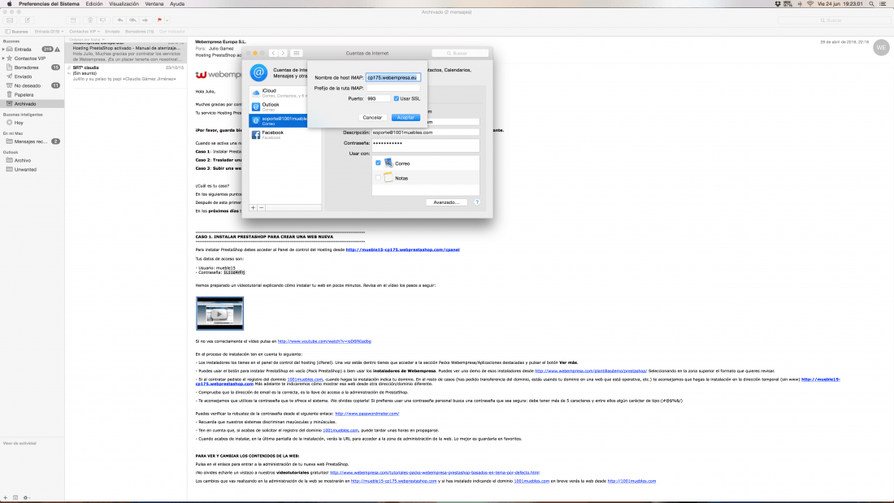Image resolution: width=894 pixels, height=503 pixels.
Task: Select Hosting PrestaShop activado message
Action: 126,51
